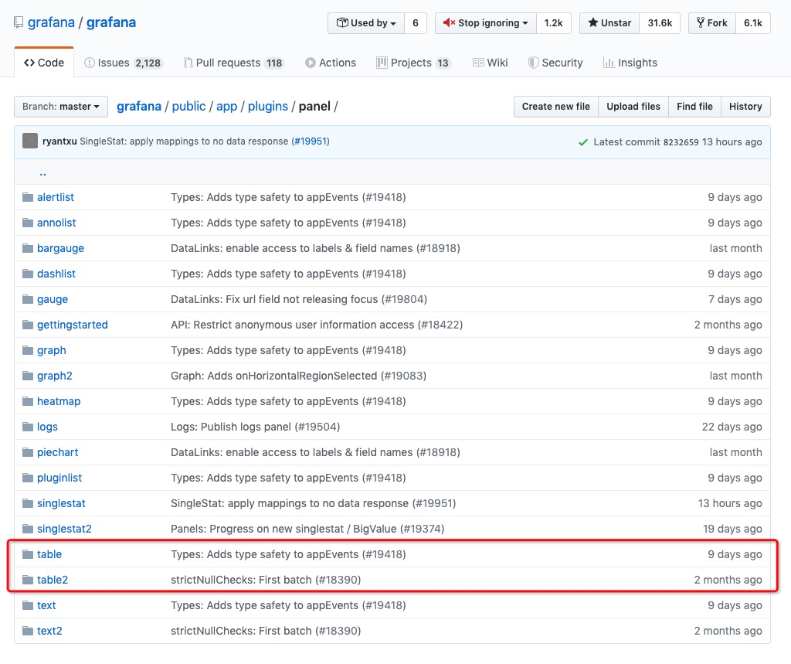Screen dimensions: 791x664
Task: Open the graph folder link
Action: [x=52, y=350]
